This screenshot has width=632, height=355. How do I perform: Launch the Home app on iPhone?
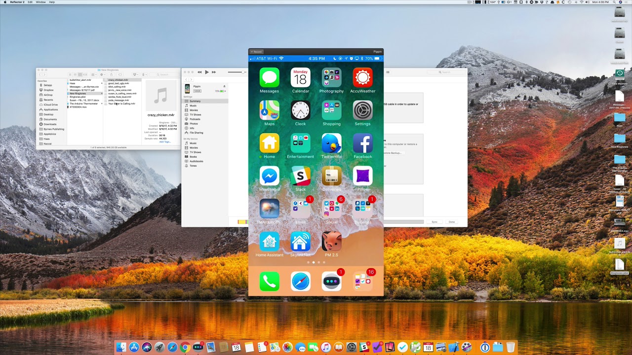(x=269, y=143)
